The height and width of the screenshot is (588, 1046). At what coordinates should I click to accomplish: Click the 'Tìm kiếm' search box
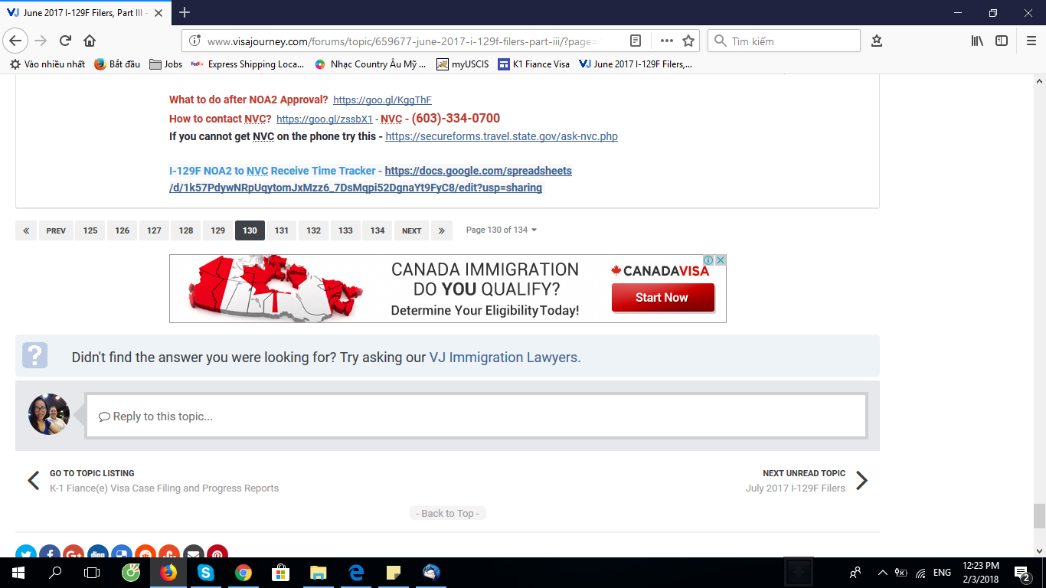coord(784,41)
